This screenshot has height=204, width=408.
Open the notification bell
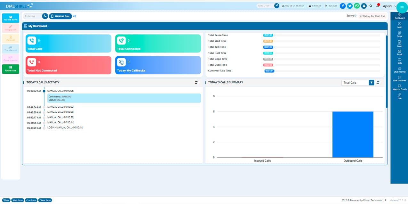(378, 5)
